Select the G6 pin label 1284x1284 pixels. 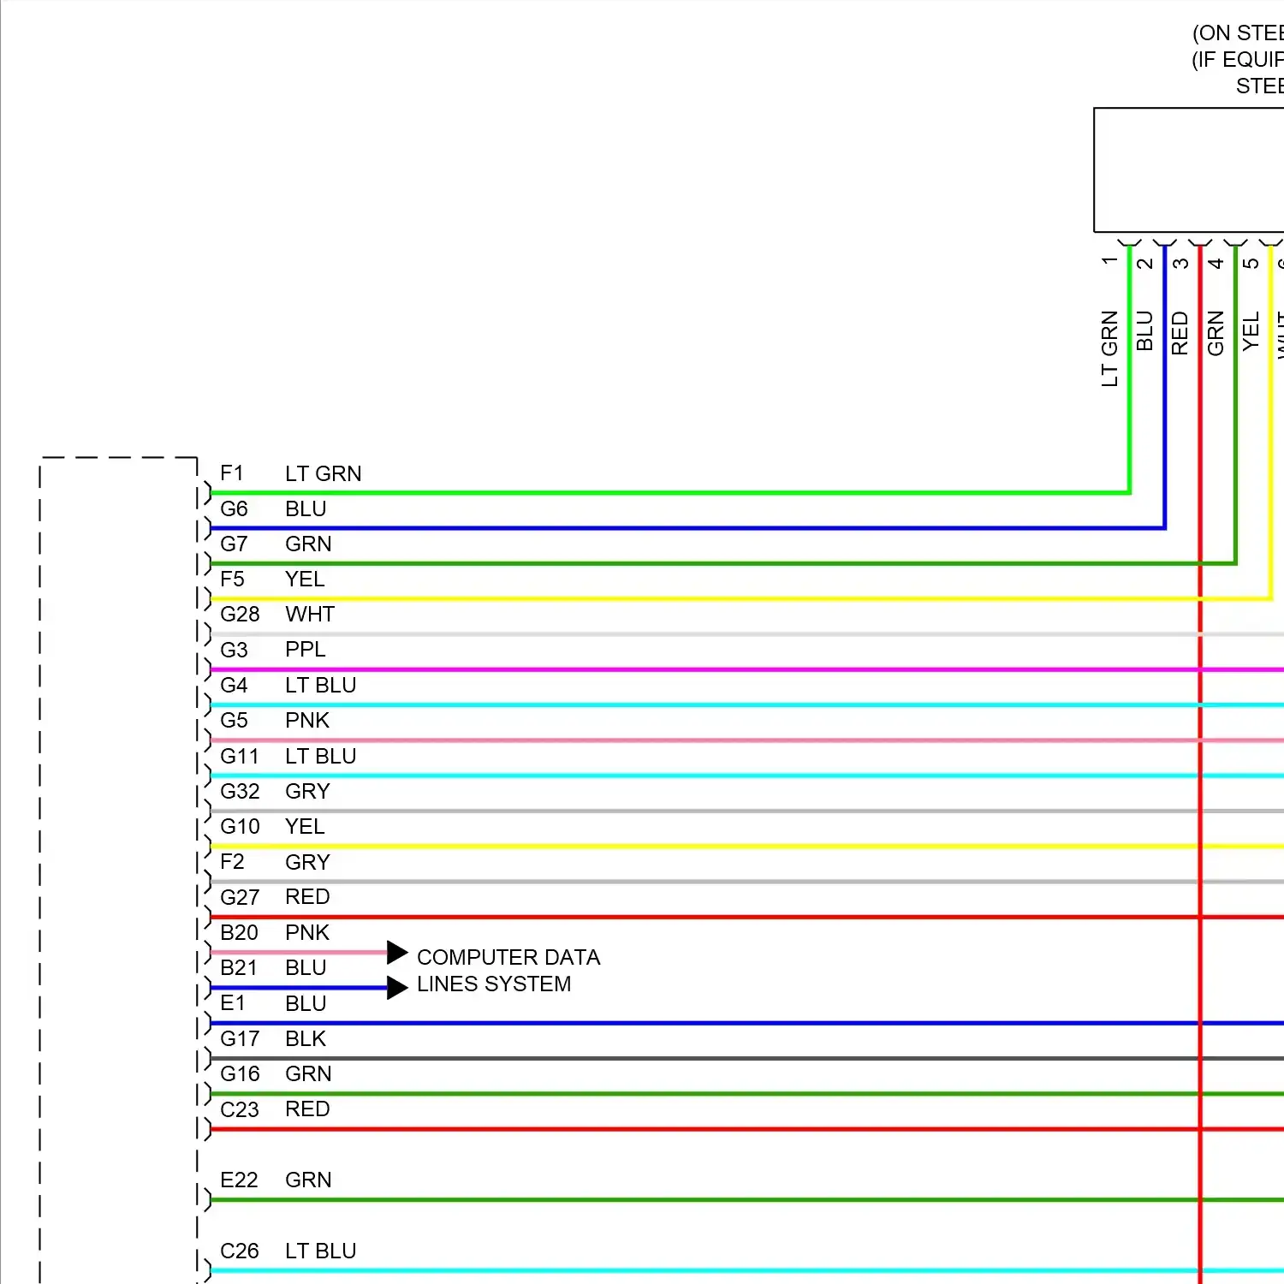coord(234,508)
